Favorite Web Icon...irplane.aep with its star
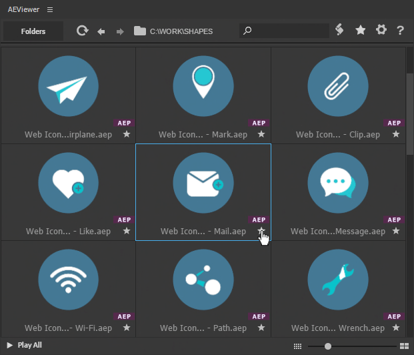Image resolution: width=414 pixels, height=355 pixels. 127,134
